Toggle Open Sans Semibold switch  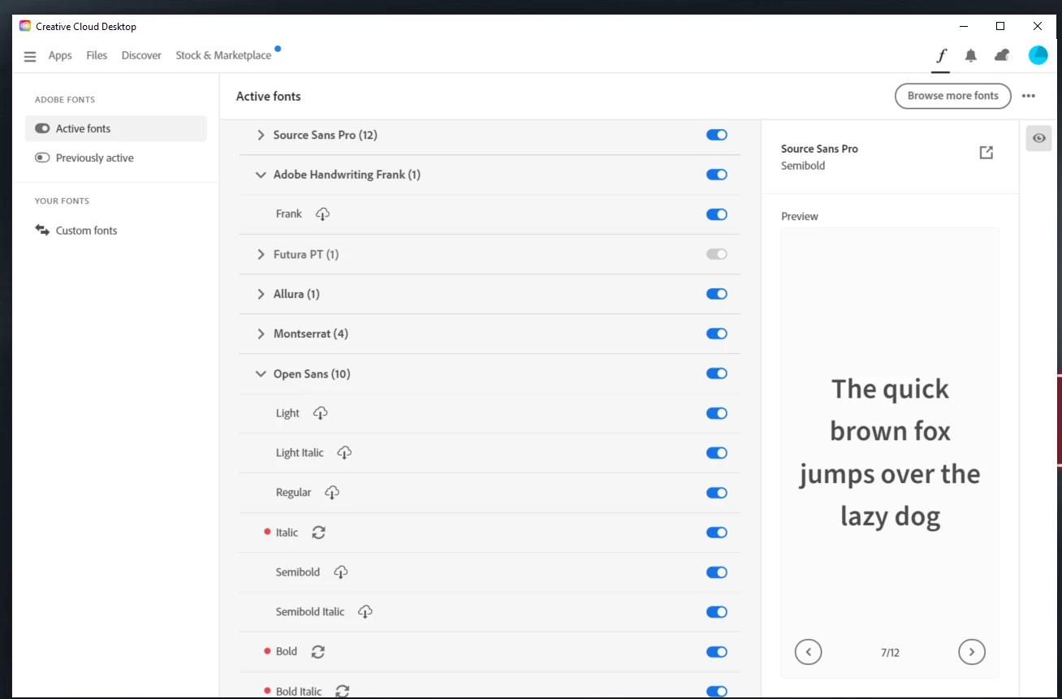click(717, 572)
